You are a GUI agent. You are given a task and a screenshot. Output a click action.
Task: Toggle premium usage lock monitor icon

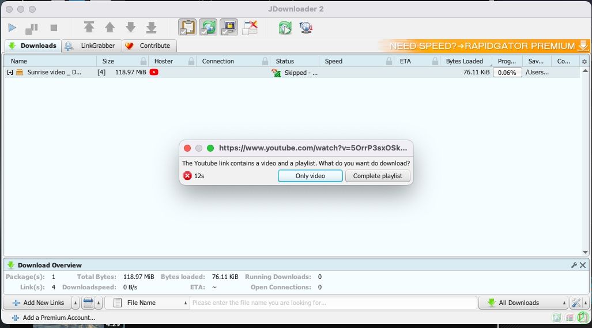coord(229,27)
